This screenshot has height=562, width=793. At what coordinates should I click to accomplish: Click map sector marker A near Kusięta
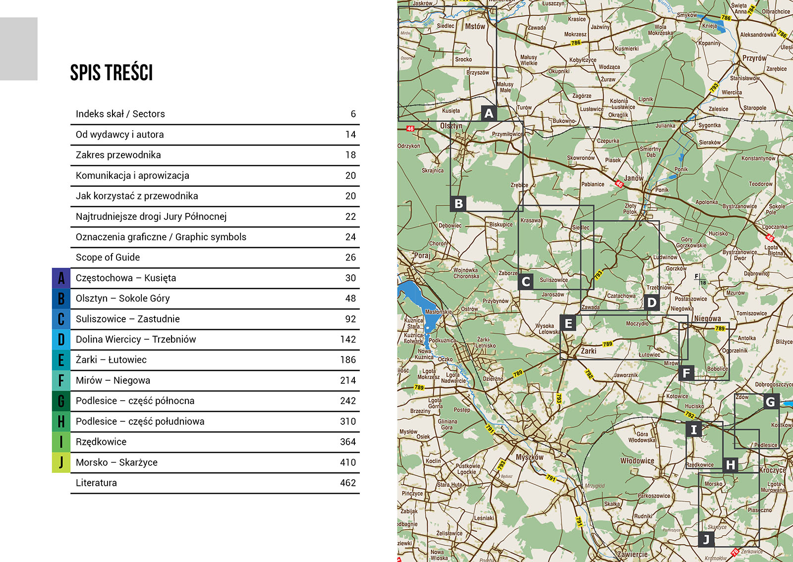[x=489, y=113]
